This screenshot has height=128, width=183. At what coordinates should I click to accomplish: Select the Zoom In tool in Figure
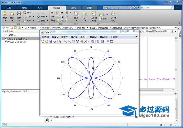click(x=66, y=41)
